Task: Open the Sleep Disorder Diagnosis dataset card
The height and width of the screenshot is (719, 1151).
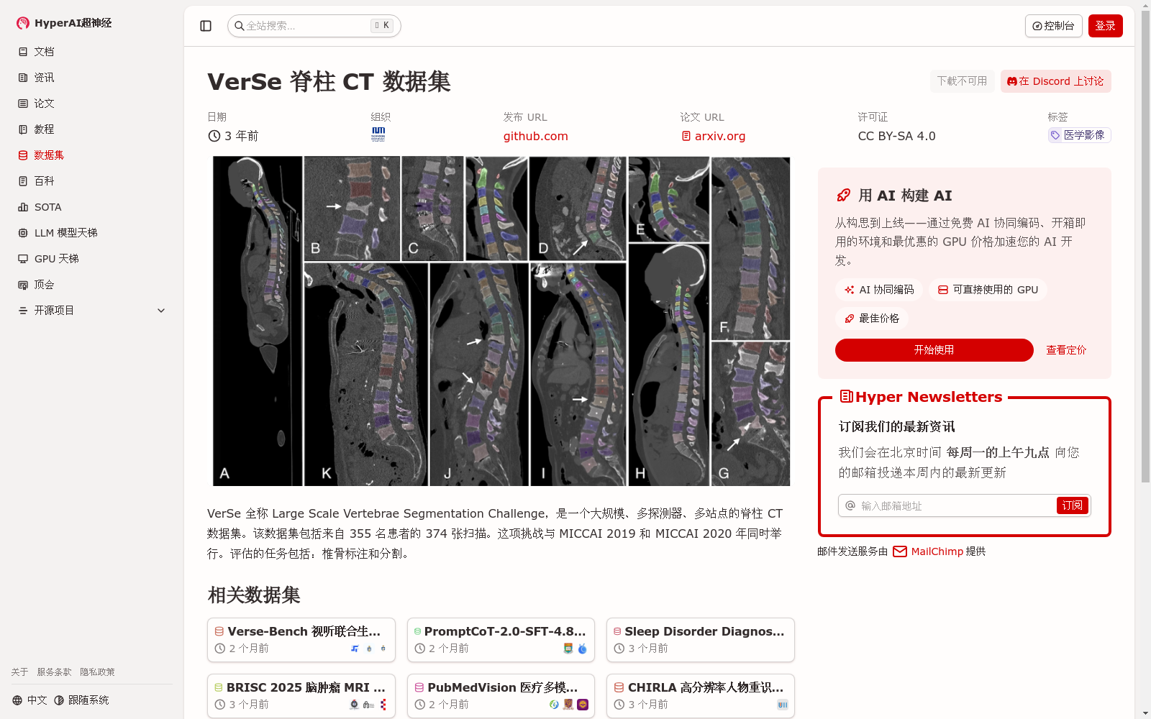Action: pyautogui.click(x=701, y=640)
